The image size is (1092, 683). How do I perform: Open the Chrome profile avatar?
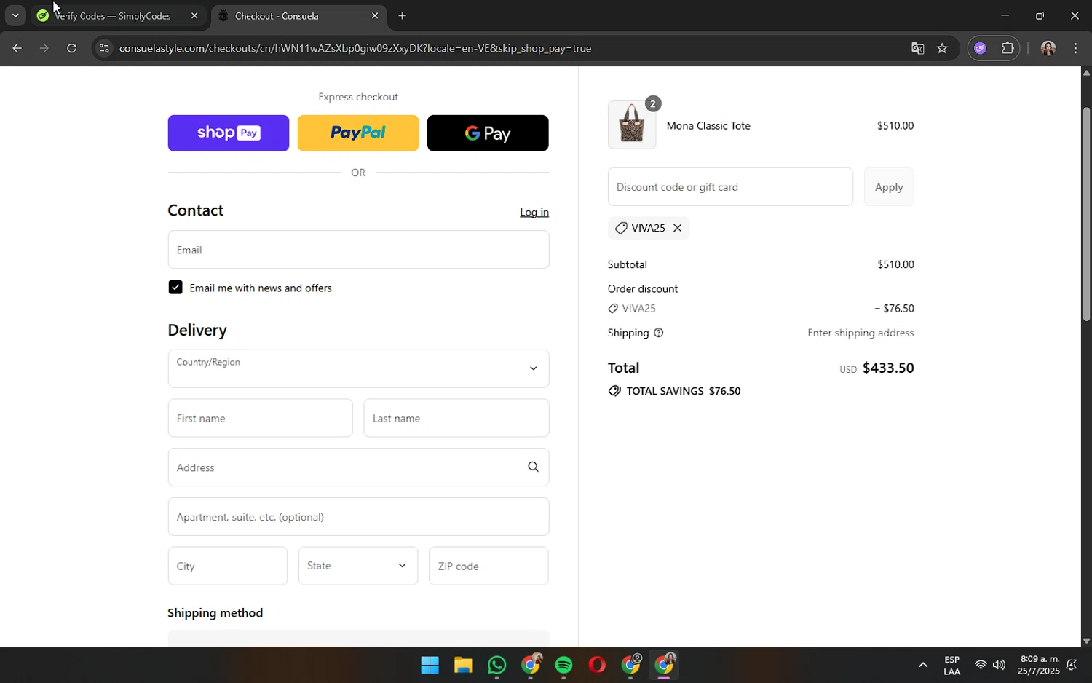click(1048, 48)
